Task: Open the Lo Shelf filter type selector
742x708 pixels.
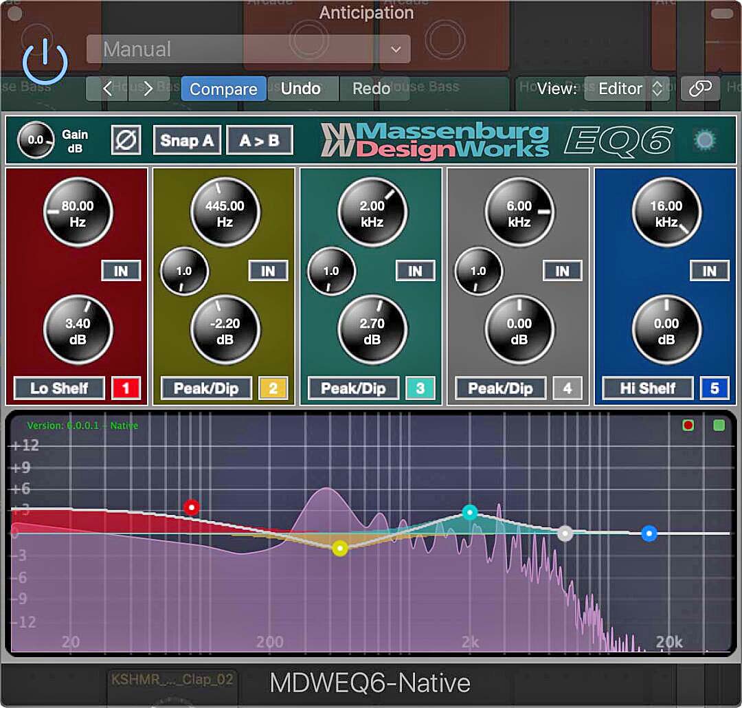Action: click(59, 388)
